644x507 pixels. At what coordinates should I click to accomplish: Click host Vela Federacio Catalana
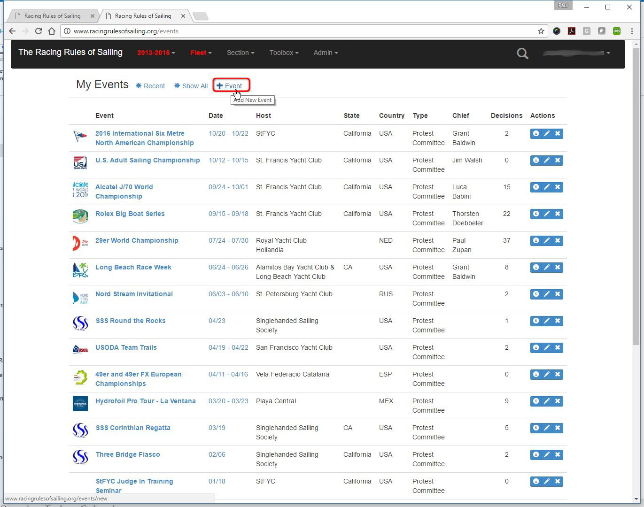(x=292, y=374)
